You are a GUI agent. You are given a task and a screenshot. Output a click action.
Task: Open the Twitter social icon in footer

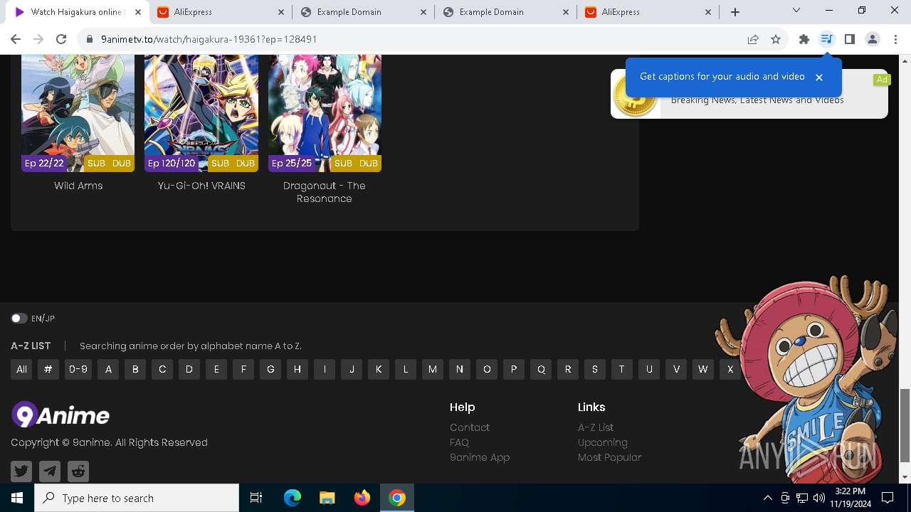(x=21, y=471)
